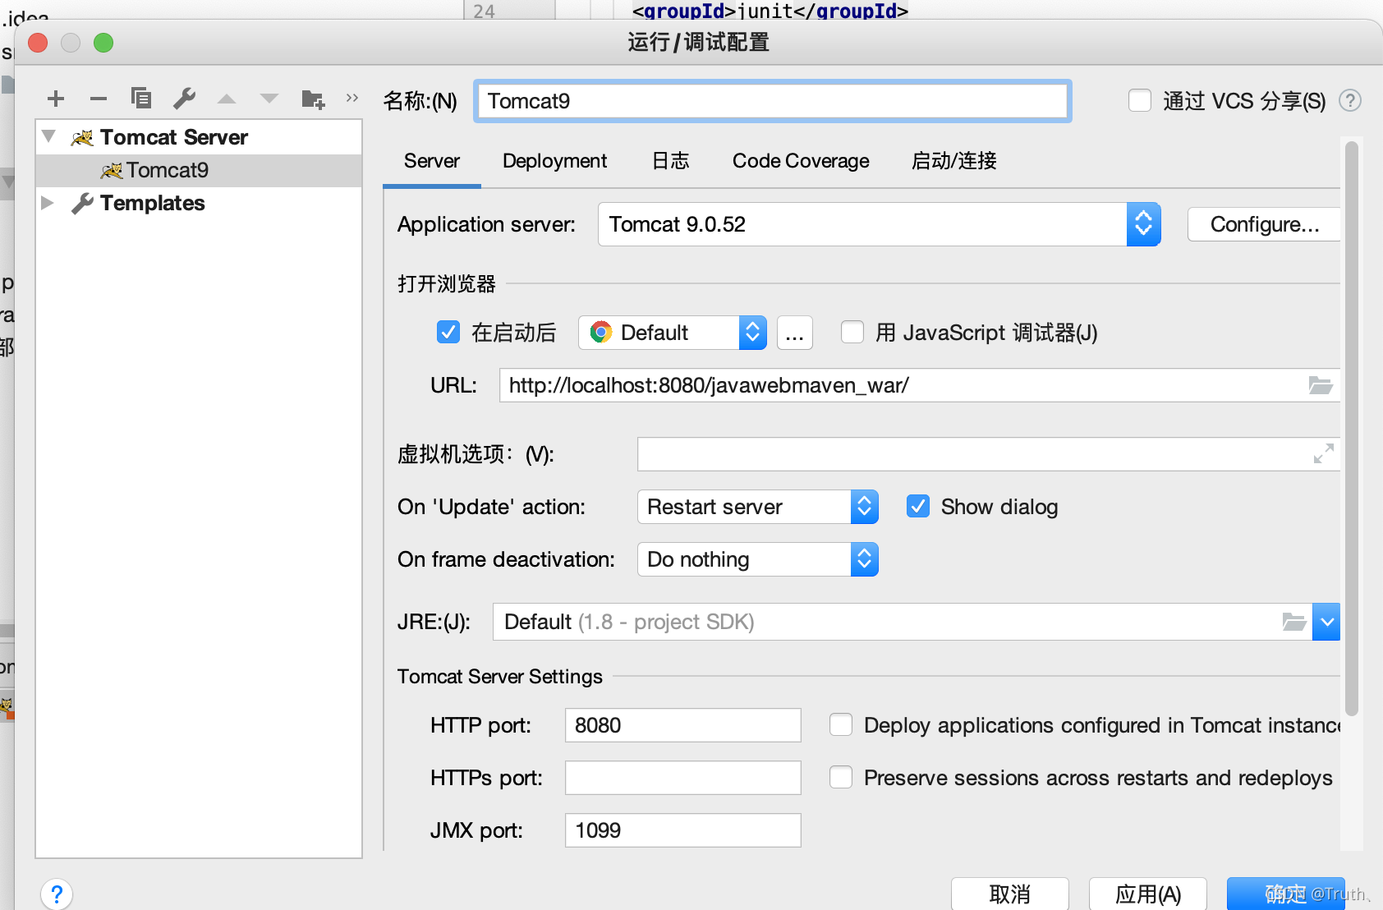The width and height of the screenshot is (1383, 910).
Task: Toggle the Show dialog checkbox
Action: pyautogui.click(x=918, y=506)
